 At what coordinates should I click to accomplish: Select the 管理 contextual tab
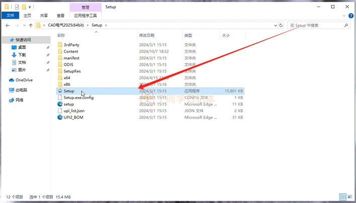[x=85, y=7]
